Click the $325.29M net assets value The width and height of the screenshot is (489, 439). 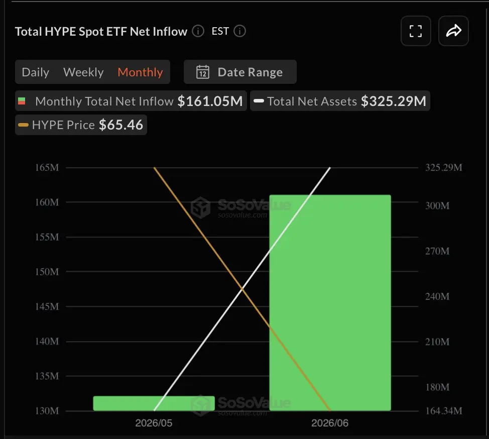tap(394, 101)
